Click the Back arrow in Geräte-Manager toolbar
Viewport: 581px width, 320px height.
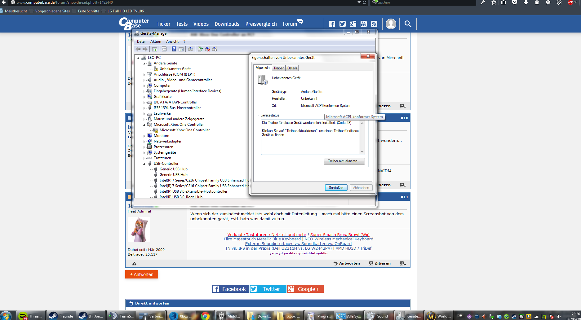(x=138, y=49)
